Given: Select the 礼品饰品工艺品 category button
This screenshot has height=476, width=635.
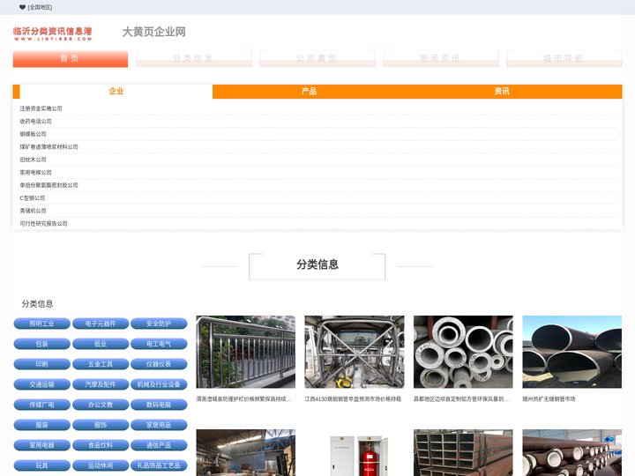Looking at the screenshot, I should tap(159, 465).
